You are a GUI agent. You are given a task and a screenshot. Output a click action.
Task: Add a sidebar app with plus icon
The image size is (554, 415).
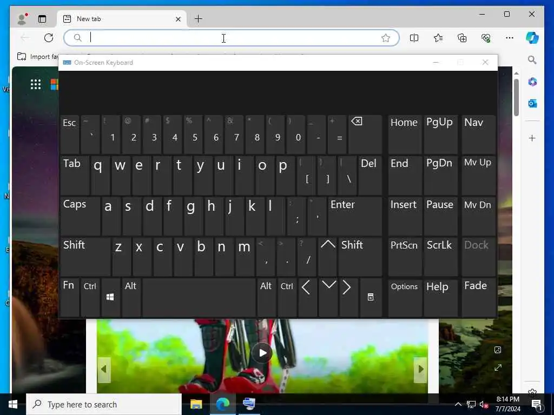(x=532, y=138)
